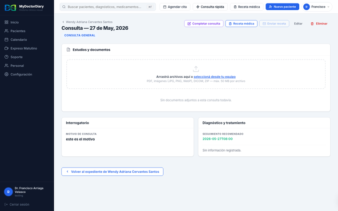Image resolution: width=338 pixels, height=211 pixels.
Task: Go to Pacientes section
Action: pos(27,31)
